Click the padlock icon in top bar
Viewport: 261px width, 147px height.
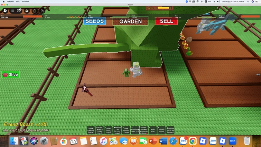point(35,11)
